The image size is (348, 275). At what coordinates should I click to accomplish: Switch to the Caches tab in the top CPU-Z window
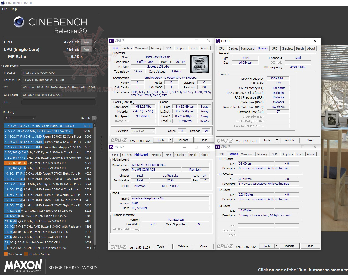pyautogui.click(x=127, y=48)
